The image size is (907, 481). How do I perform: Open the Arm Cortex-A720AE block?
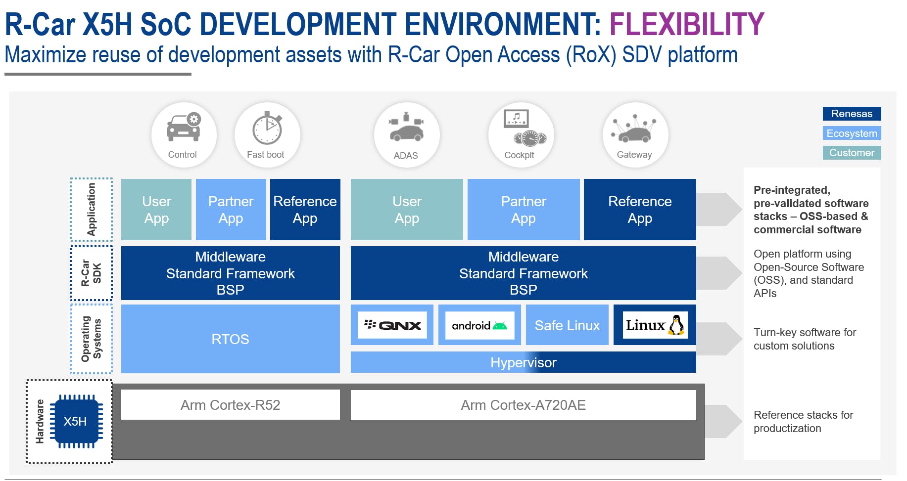(x=523, y=405)
